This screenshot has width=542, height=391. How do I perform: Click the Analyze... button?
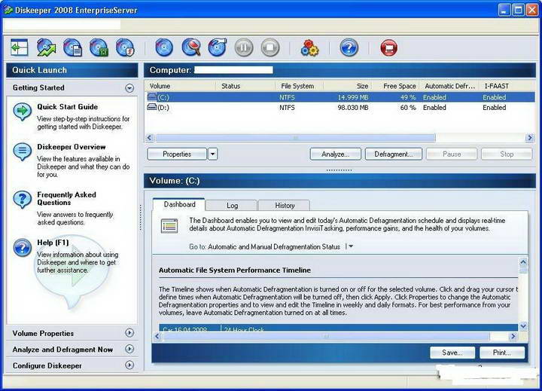tap(335, 154)
